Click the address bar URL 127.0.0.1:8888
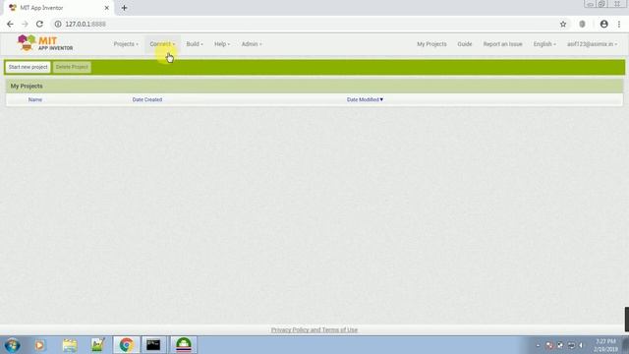Image resolution: width=629 pixels, height=354 pixels. (86, 24)
